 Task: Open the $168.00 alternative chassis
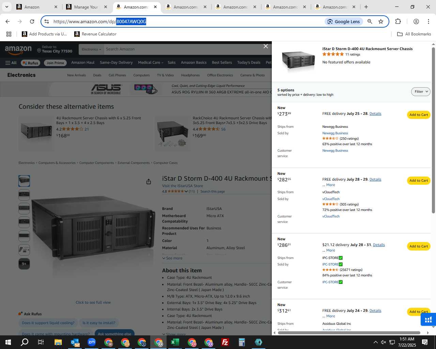click(98, 121)
